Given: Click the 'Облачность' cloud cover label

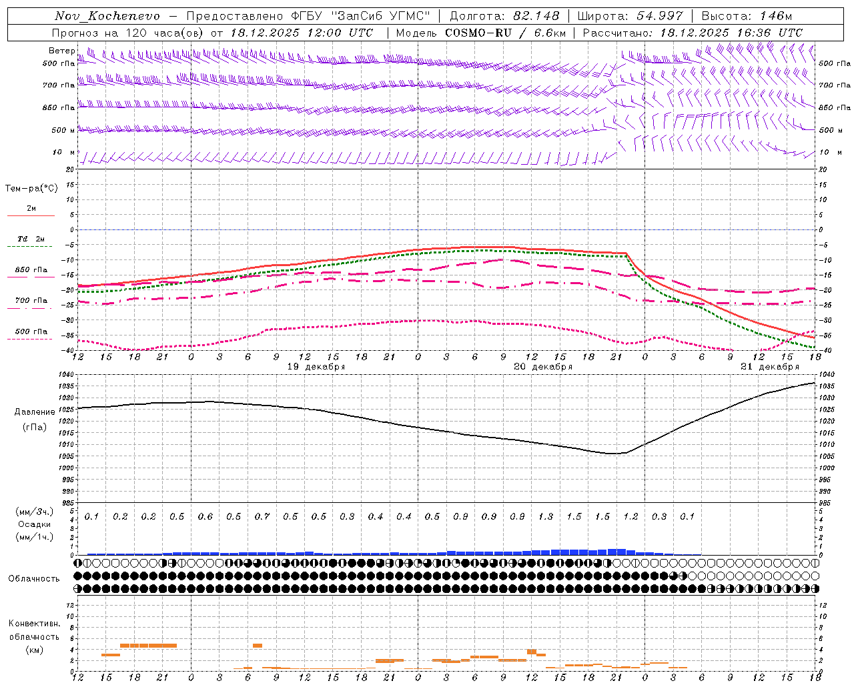Looking at the screenshot, I should (x=34, y=579).
